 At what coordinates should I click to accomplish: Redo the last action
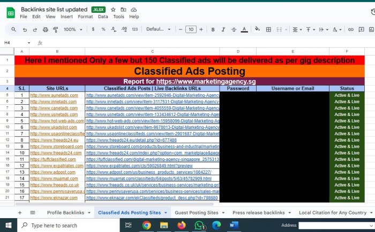point(35,29)
